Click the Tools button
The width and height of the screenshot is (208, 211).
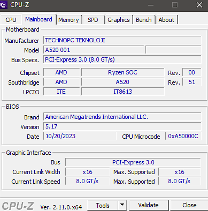point(103,206)
